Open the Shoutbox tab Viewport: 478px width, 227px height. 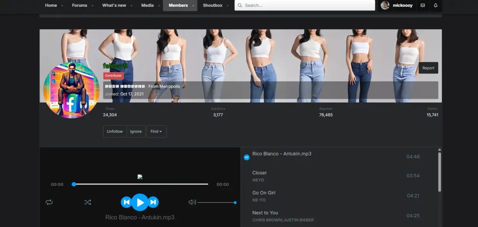click(212, 5)
